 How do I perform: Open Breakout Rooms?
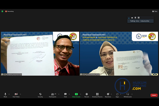coord(97,95)
